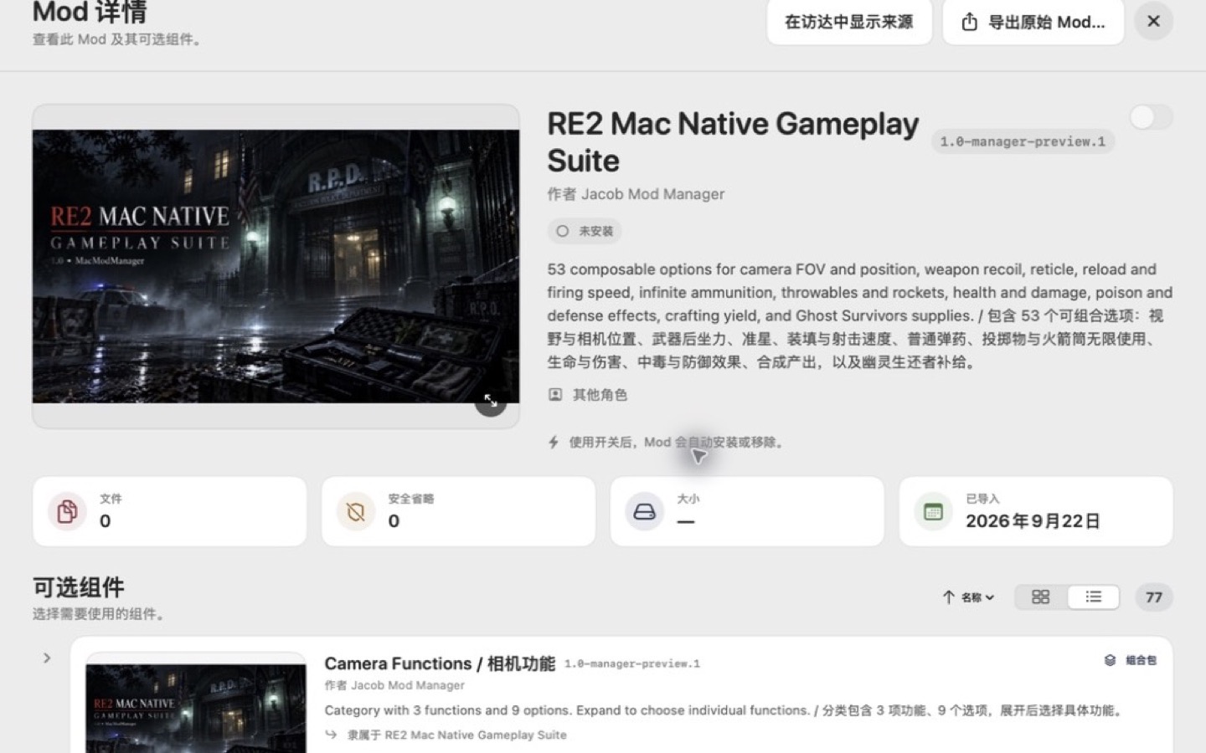Click 隶属于 RE2 Mac Native Gameplay Suite link
The height and width of the screenshot is (753, 1206).
(x=457, y=735)
